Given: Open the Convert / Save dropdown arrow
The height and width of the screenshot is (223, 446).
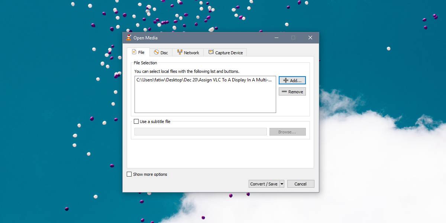Looking at the screenshot, I should [x=281, y=184].
